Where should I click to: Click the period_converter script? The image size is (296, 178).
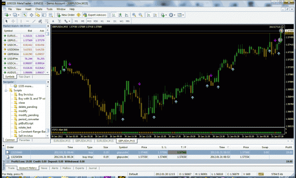click(x=29, y=119)
